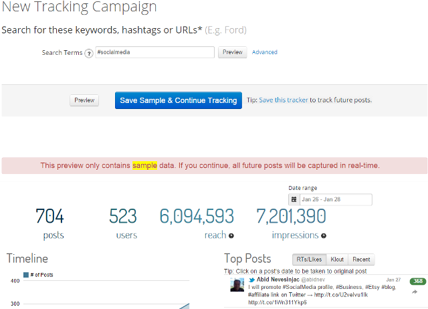Viewport: 428px width, 309px height.
Task: Click the Search Terms help question-mark icon
Action: [x=88, y=53]
